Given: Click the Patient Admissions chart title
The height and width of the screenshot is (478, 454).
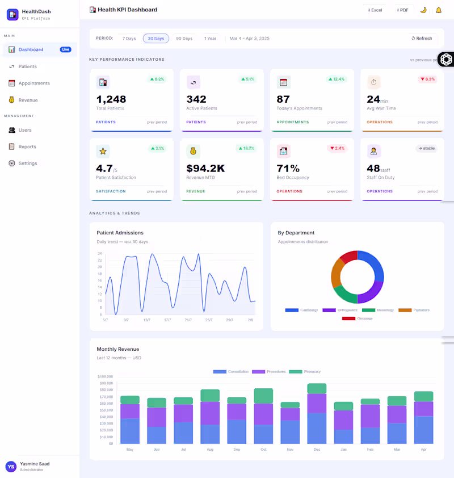Looking at the screenshot, I should point(120,233).
